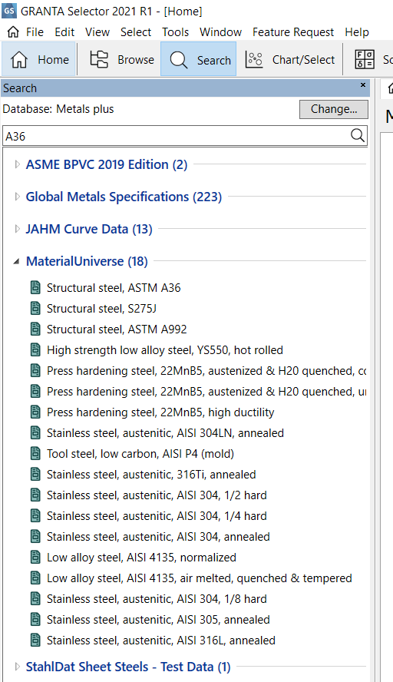Click the ASME BPVC 2019 Edition heading
This screenshot has height=682, width=393.
[107, 165]
